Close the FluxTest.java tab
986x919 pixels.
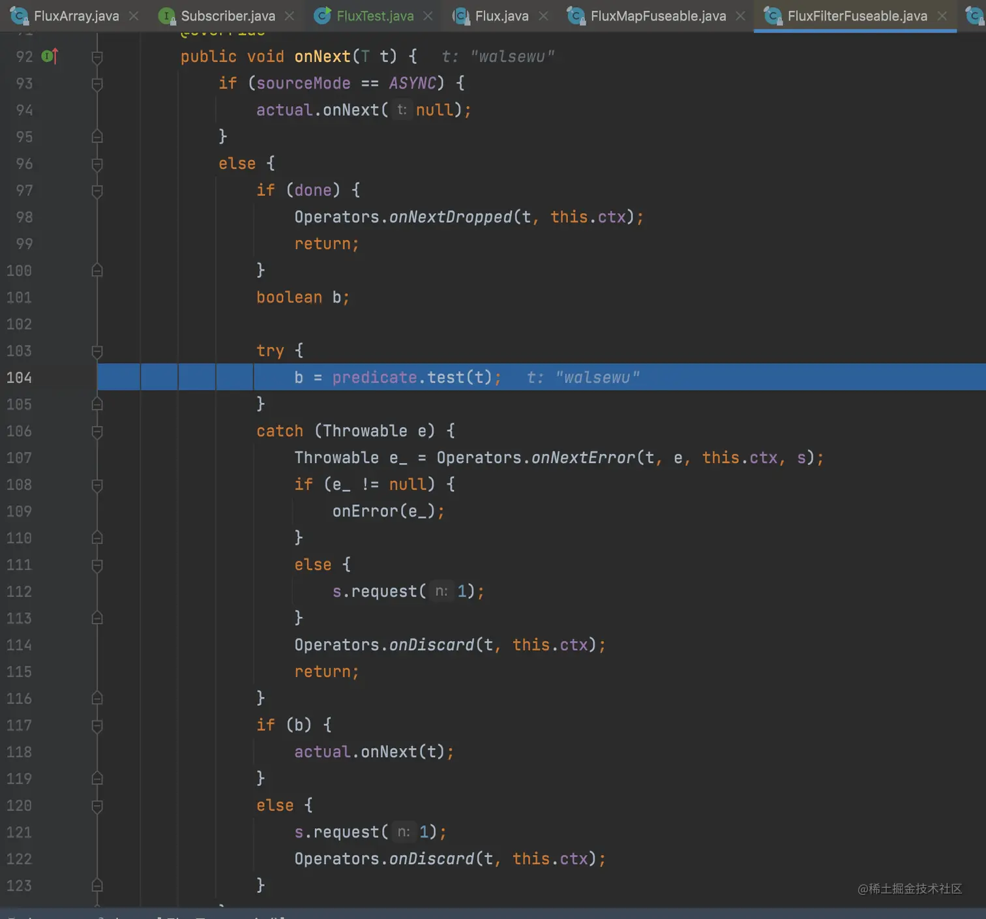(428, 16)
